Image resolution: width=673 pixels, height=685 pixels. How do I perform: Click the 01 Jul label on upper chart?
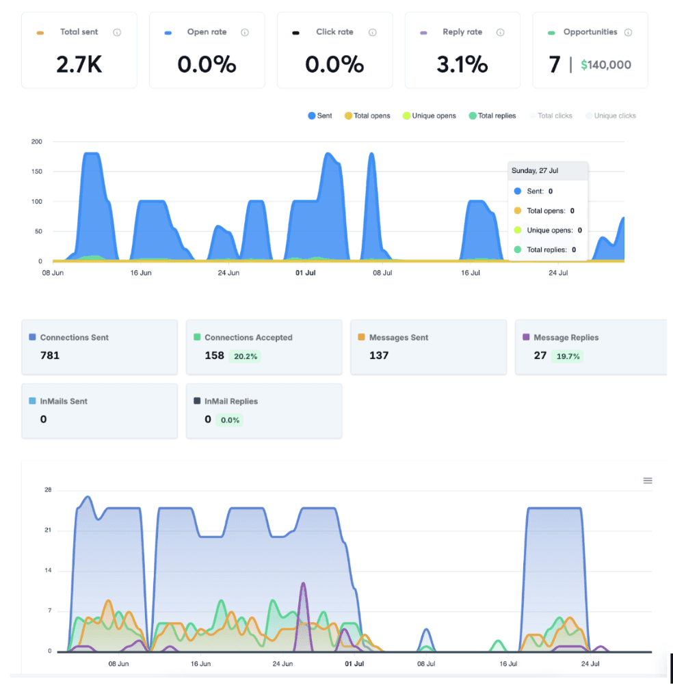(306, 273)
